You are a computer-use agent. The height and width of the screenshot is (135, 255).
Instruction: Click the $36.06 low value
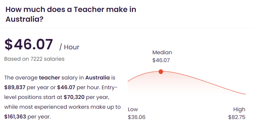pyautogui.click(x=137, y=117)
